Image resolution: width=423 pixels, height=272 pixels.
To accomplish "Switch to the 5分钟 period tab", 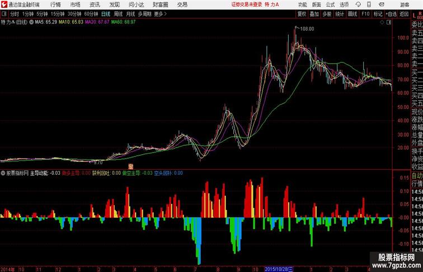I will tap(42, 14).
